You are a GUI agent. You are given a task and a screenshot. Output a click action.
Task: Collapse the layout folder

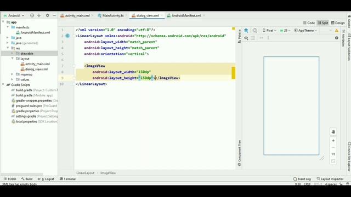coord(13,59)
